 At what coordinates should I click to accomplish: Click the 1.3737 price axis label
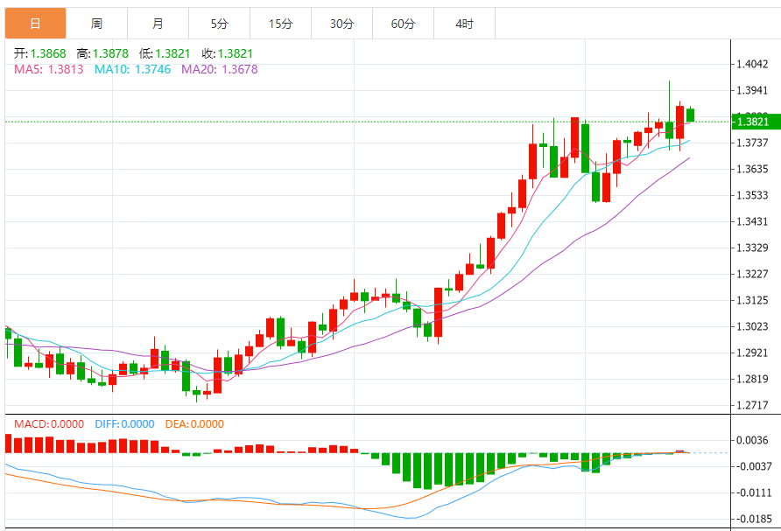point(752,143)
